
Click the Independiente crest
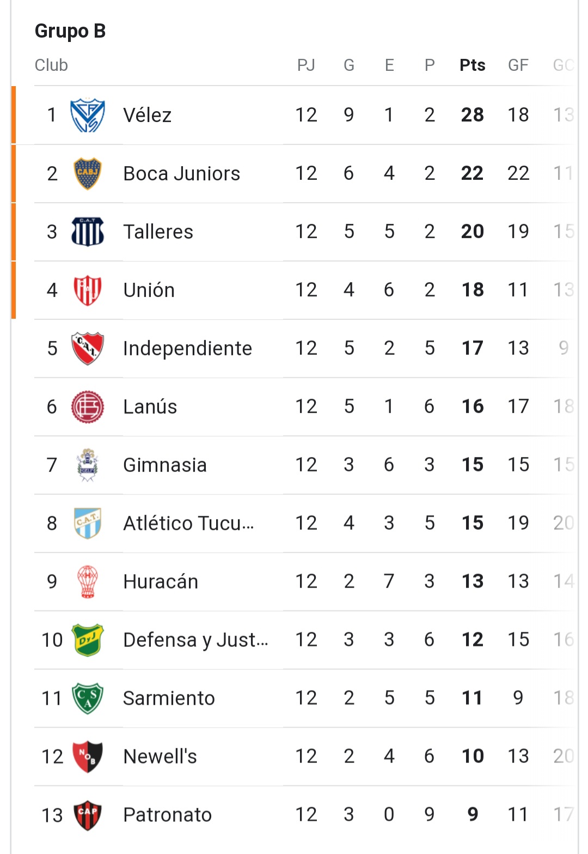click(88, 348)
